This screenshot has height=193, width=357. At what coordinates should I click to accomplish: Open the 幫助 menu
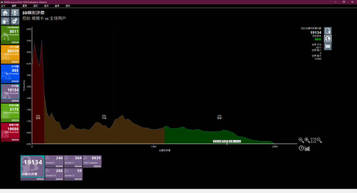[68, 5]
